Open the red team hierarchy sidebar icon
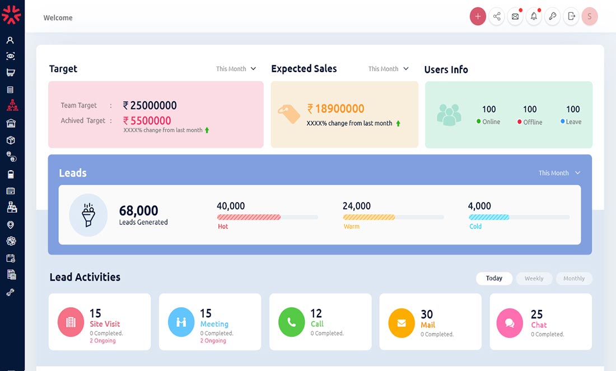The width and height of the screenshot is (616, 371). point(12,105)
